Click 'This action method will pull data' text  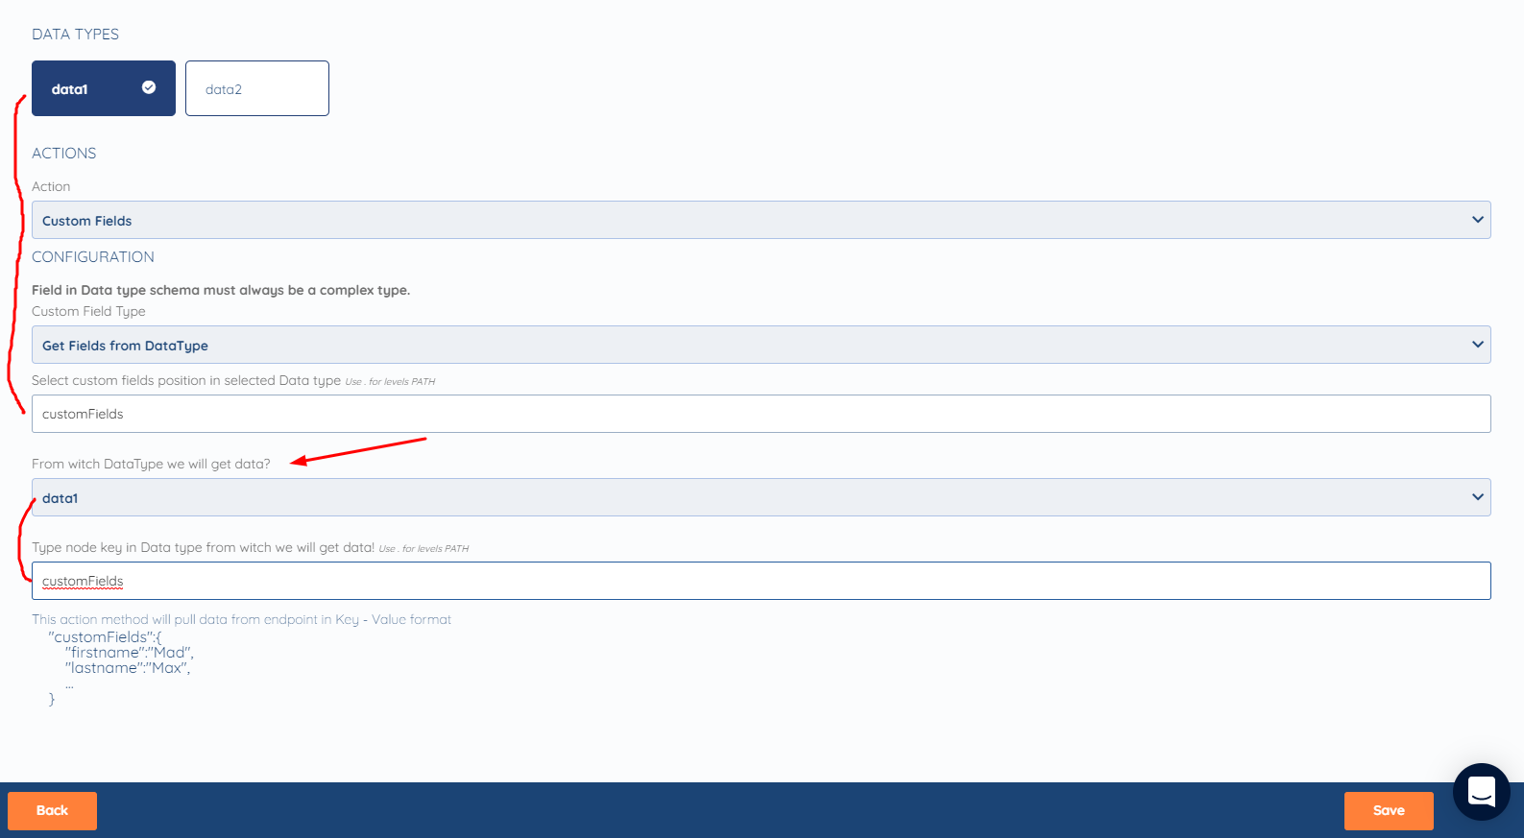[242, 619]
